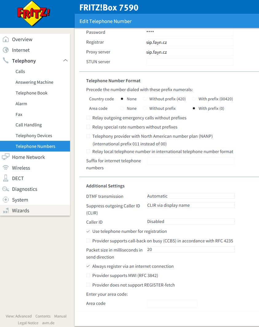Click the Area code input field
Viewport: 259px width, 327px height.
pyautogui.click(x=172, y=303)
